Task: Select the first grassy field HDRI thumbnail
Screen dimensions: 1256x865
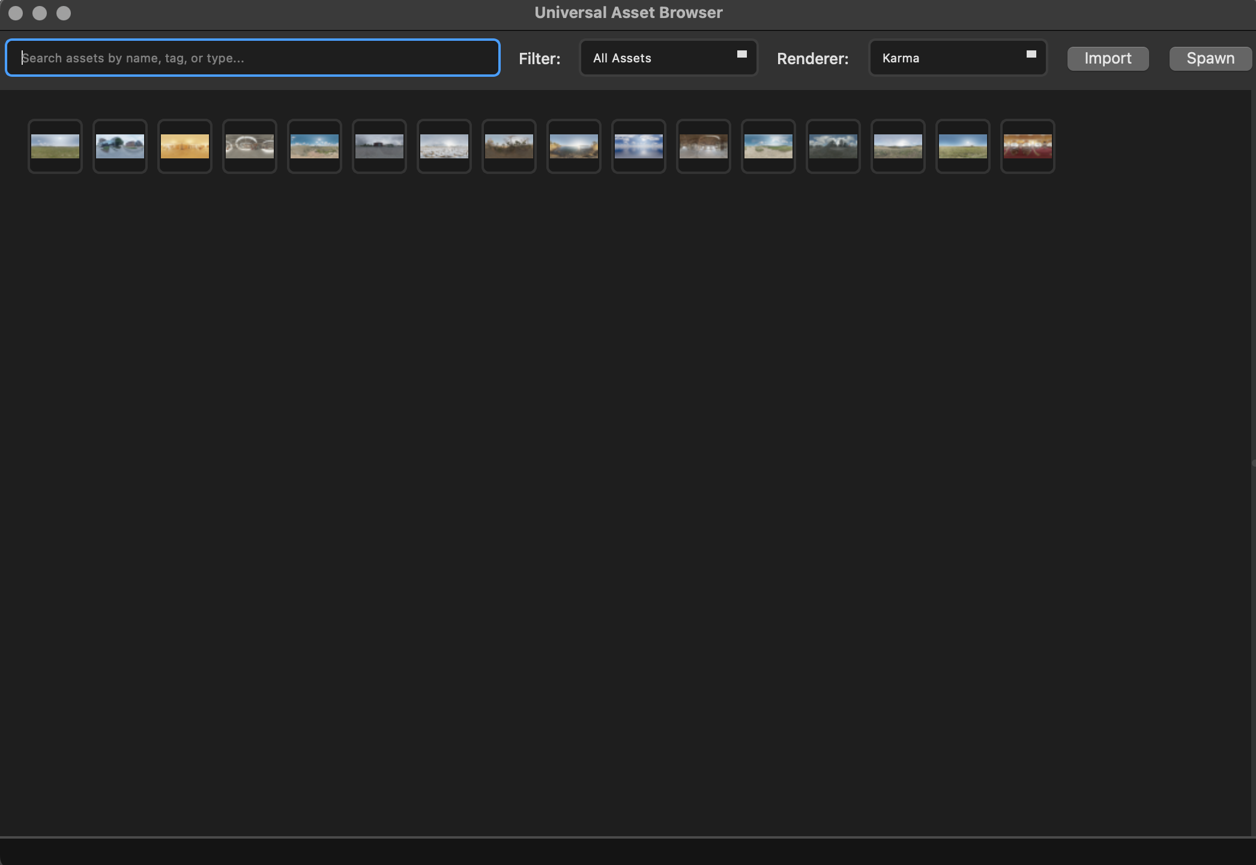Action: click(55, 146)
